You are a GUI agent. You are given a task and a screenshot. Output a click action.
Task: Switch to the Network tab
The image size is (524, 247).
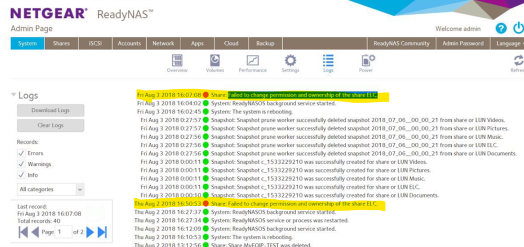163,43
